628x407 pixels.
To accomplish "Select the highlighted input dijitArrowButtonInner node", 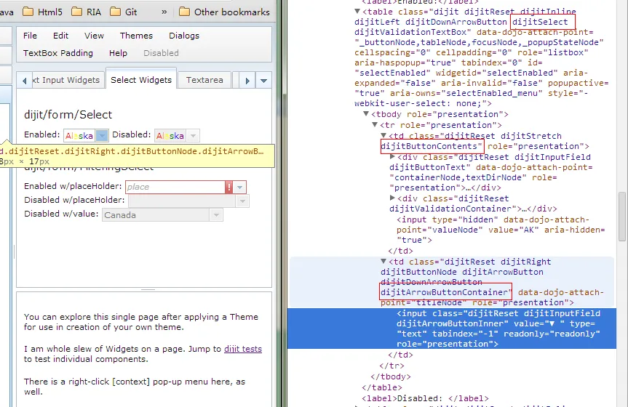I will (x=452, y=329).
